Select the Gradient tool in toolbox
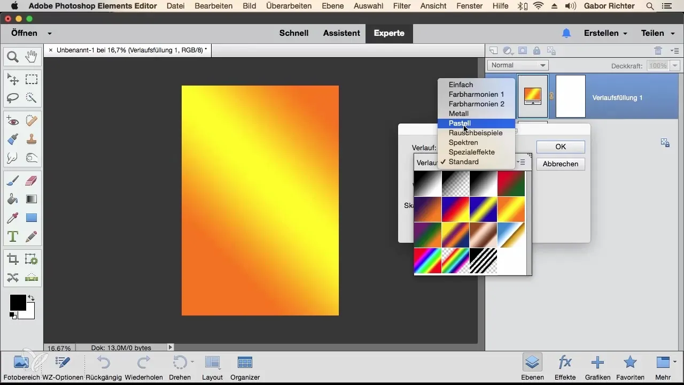Screen dimensions: 684x385 (x=32, y=199)
